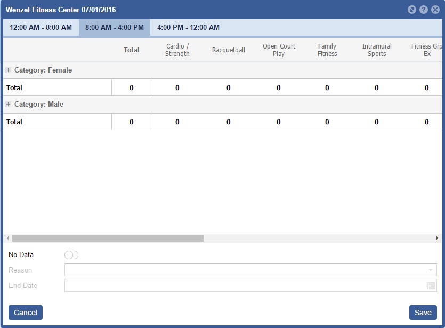
Task: Click the Cardio / Strength column header
Action: 177,50
